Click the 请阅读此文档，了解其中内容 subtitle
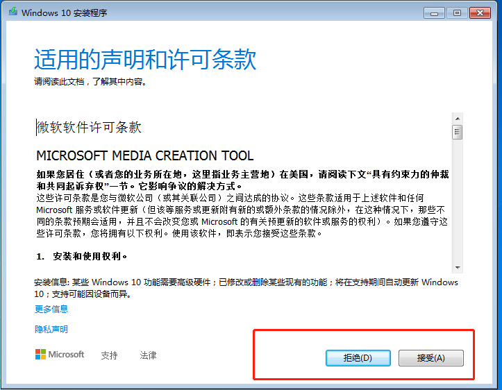The image size is (502, 390). [x=90, y=82]
